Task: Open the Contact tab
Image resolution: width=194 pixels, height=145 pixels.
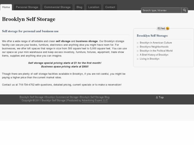Action: (110, 7)
